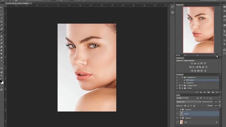Select the Crop tool
Image resolution: width=226 pixels, height=127 pixels.
point(1,22)
